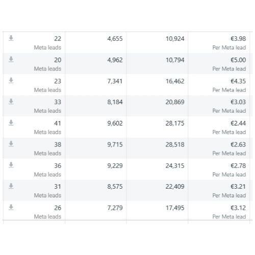Click download icon beside 41 Meta leads
The image size is (255, 255).
11,123
